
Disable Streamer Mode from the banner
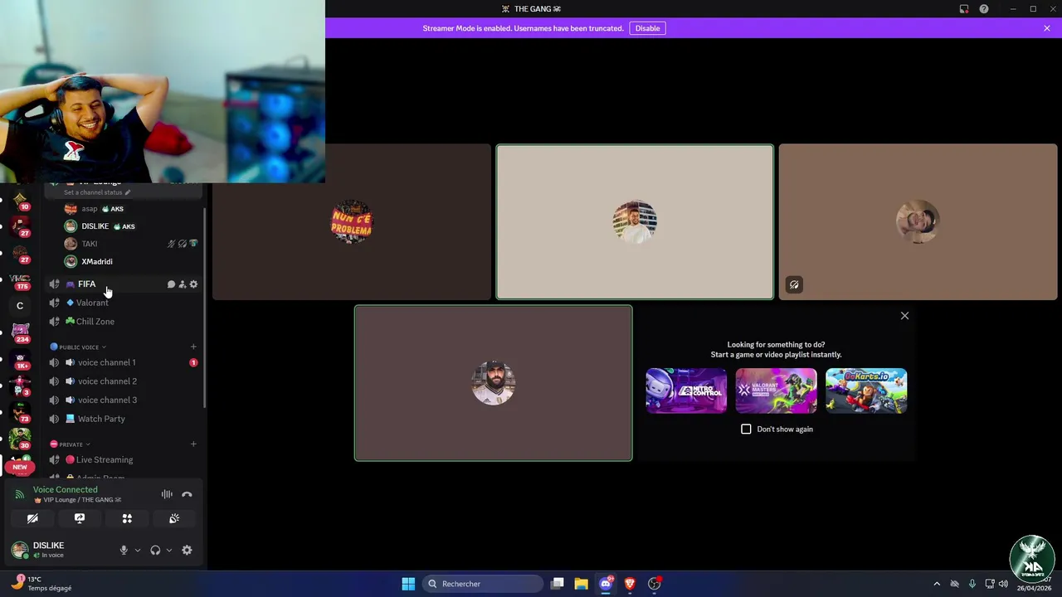click(647, 28)
